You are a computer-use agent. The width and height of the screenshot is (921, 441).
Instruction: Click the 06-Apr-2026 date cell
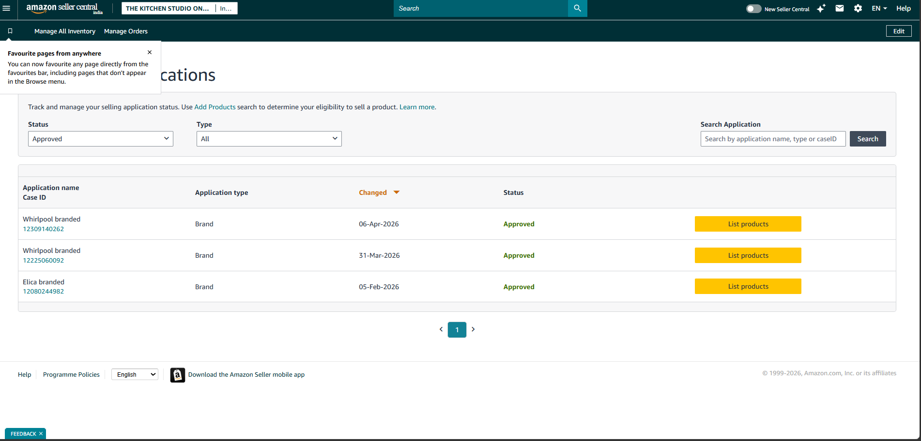(379, 224)
